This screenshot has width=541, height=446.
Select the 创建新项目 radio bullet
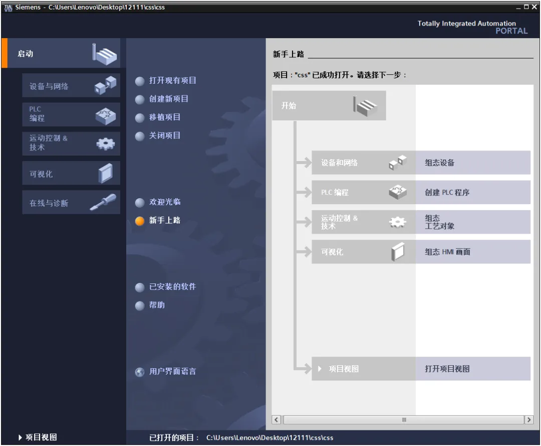[x=140, y=99]
